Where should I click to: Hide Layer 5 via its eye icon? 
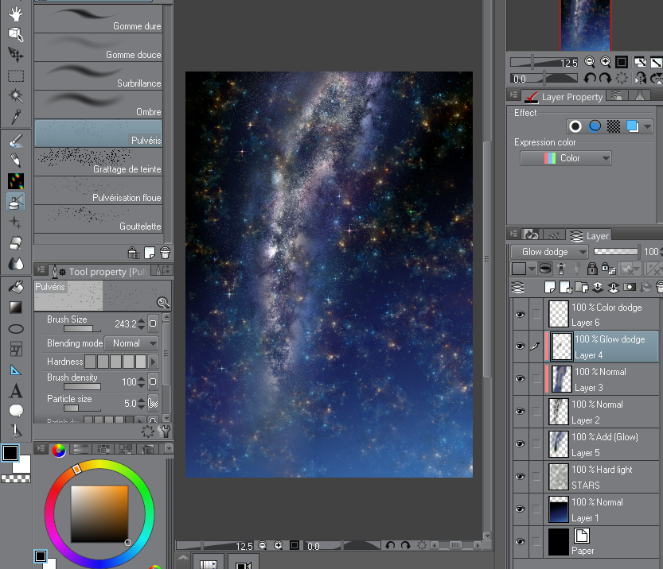(x=520, y=443)
